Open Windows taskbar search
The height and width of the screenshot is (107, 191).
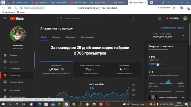[x=10, y=104]
